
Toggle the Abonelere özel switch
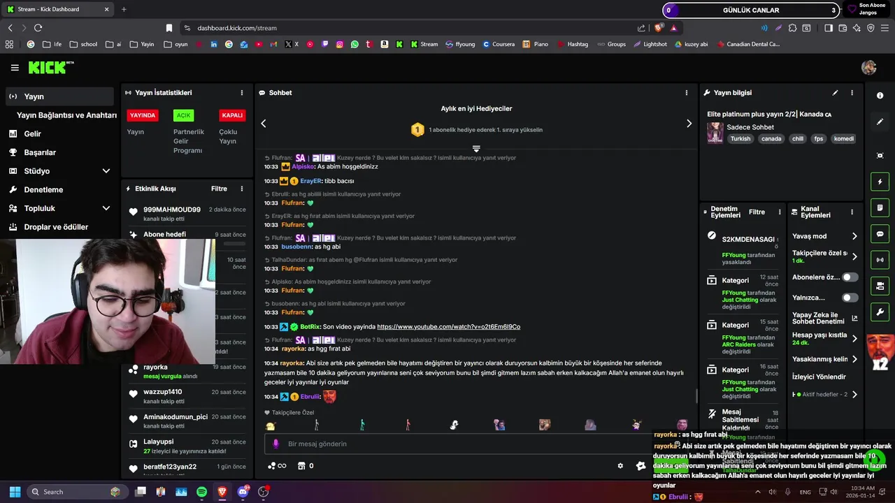(x=850, y=277)
